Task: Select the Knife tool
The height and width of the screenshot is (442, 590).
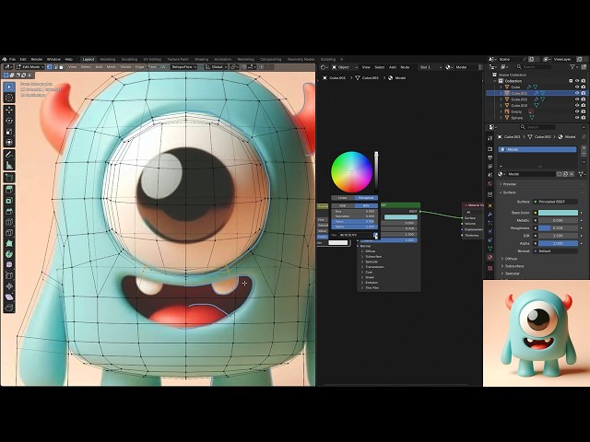Action: (x=9, y=233)
